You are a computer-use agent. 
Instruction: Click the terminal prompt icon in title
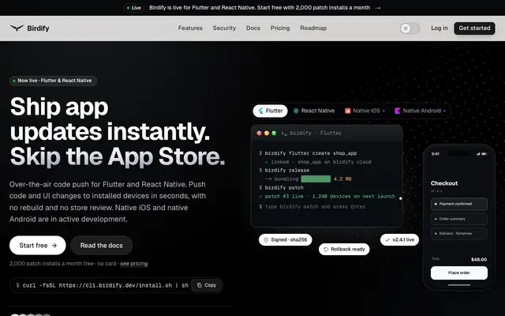pos(284,134)
